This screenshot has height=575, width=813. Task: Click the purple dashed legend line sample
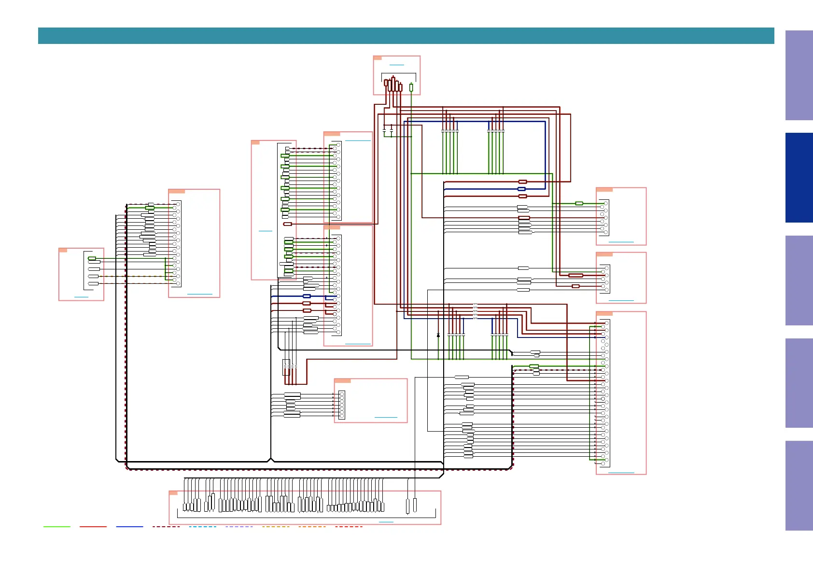tap(239, 527)
